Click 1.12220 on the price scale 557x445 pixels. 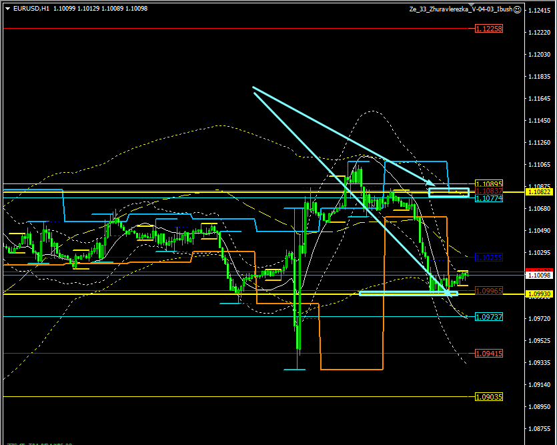(x=540, y=32)
